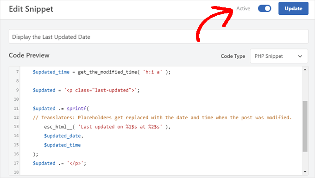The width and height of the screenshot is (315, 178).
Task: Click the 'Code Preview' heading
Action: pos(29,55)
